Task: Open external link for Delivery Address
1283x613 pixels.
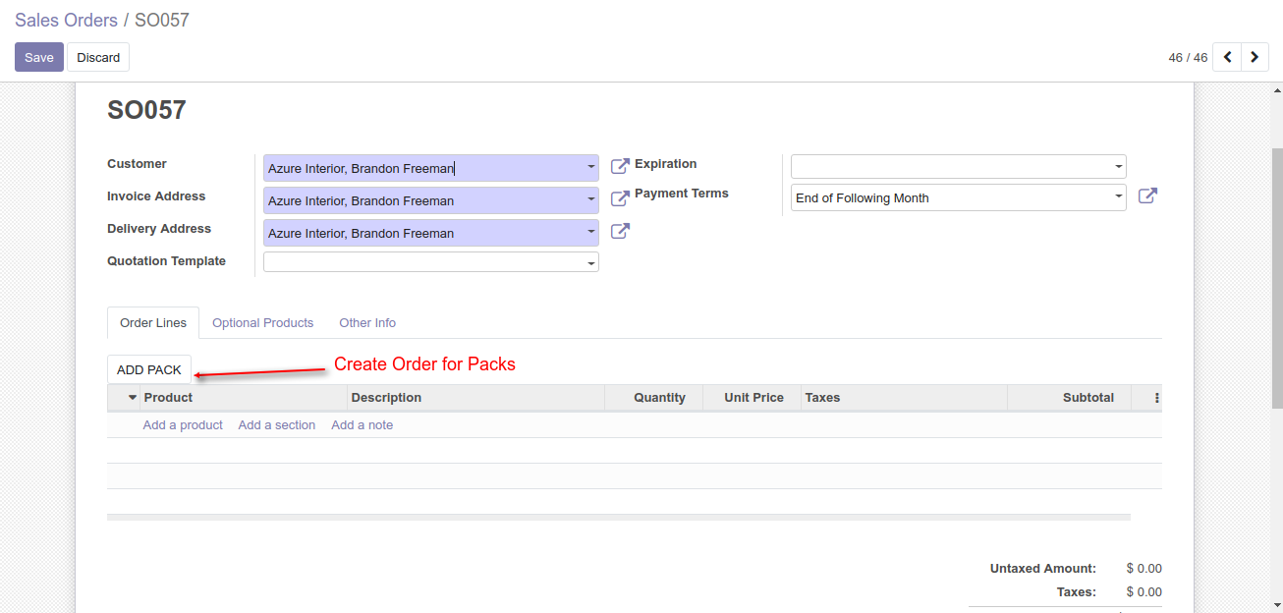Action: (x=620, y=231)
